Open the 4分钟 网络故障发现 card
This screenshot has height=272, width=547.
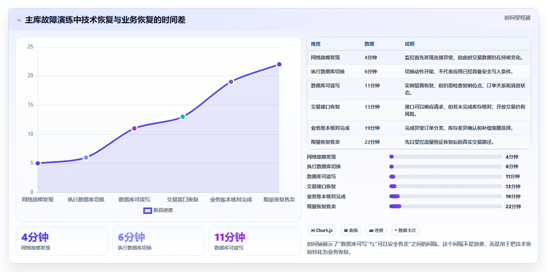tap(62, 241)
